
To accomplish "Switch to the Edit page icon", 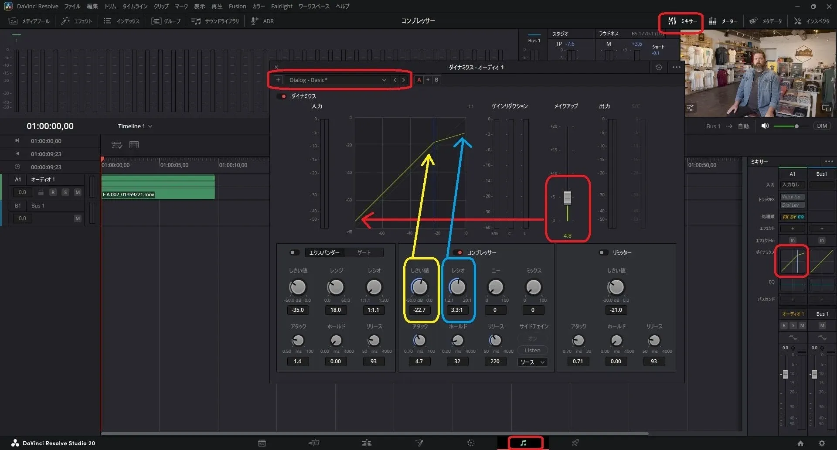I will point(367,443).
